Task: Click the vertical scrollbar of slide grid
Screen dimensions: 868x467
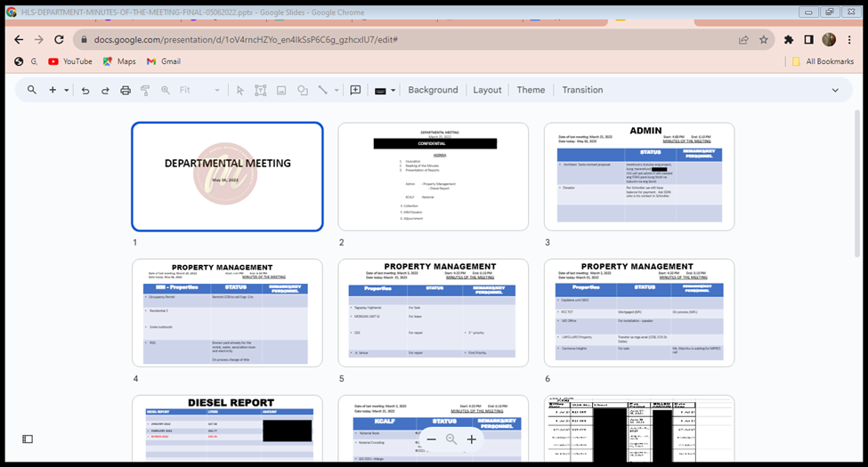Action: pos(857,182)
